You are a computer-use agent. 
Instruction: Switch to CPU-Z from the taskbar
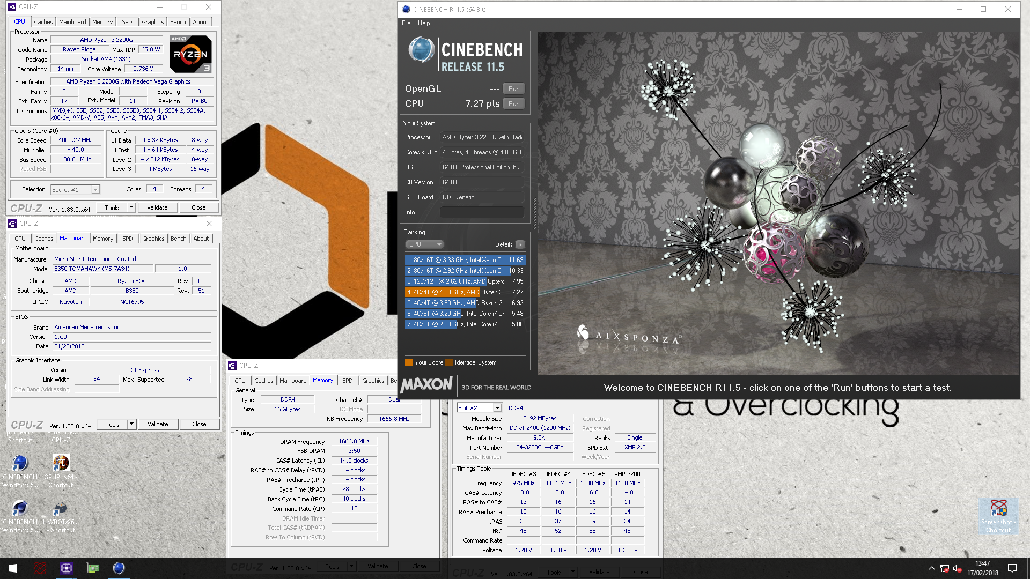(66, 568)
